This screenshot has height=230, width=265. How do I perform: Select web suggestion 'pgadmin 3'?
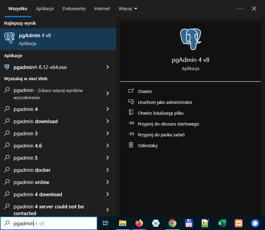58,133
